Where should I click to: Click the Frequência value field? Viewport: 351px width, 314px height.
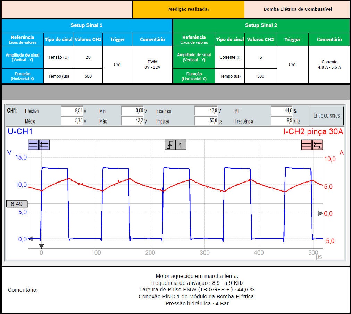tap(282, 121)
